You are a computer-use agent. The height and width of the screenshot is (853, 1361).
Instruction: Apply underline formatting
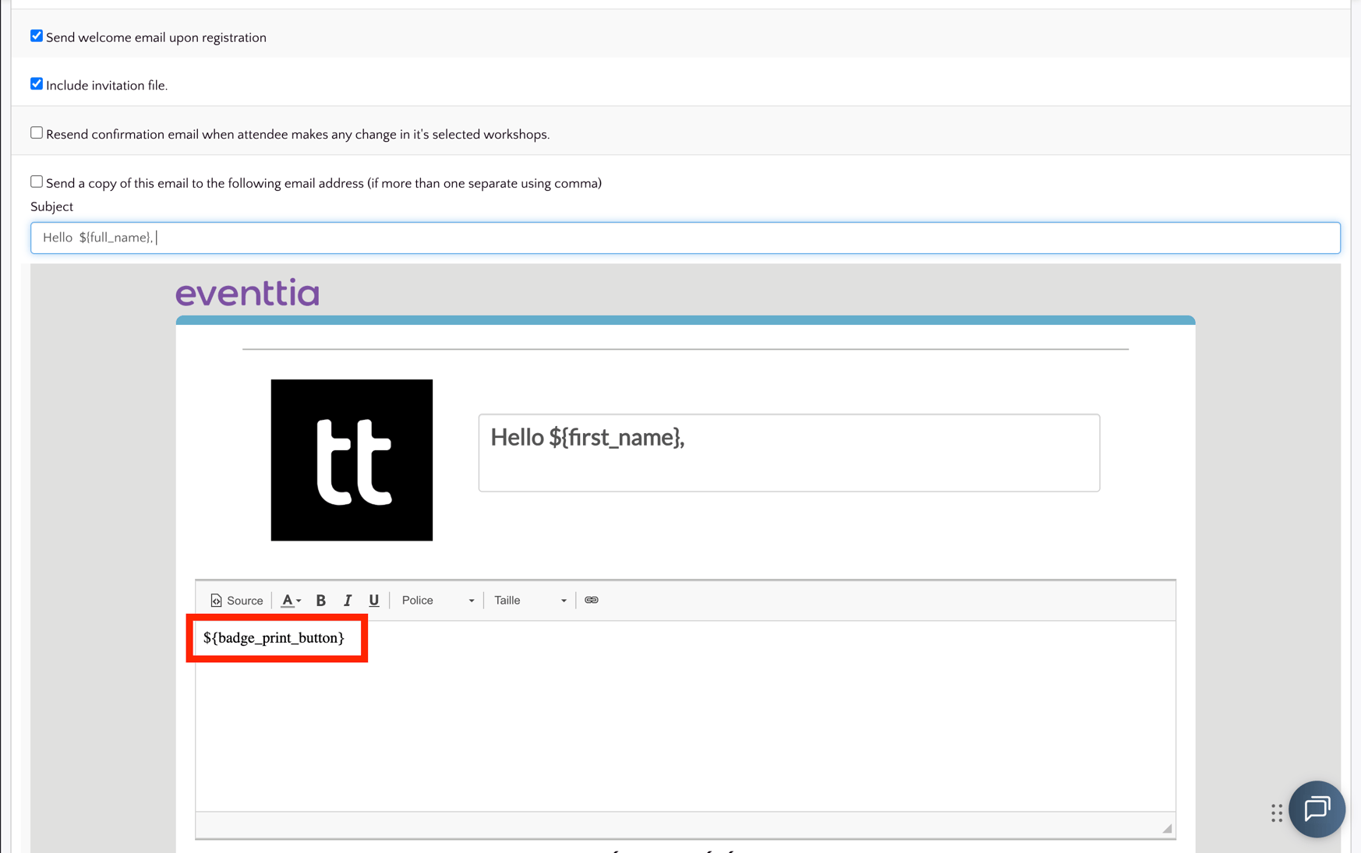click(374, 601)
